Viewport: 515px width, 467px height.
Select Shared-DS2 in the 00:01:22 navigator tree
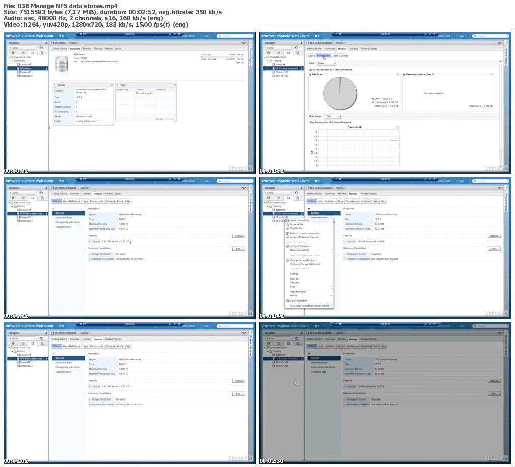point(26,221)
